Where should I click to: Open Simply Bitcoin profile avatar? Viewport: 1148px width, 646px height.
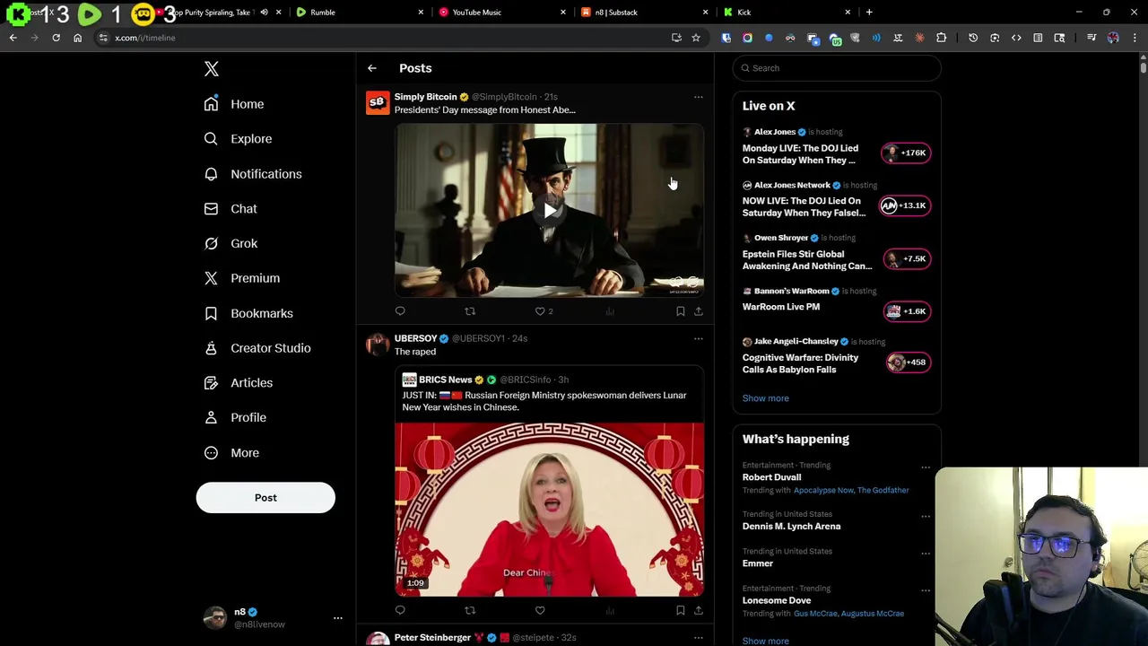click(378, 102)
